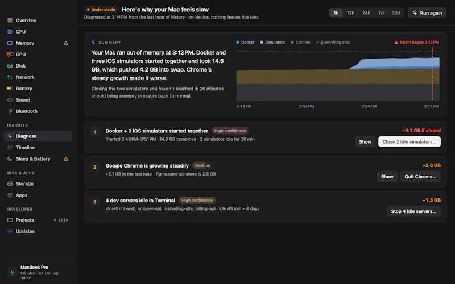Click the Sleep & Battery moon icon

[10, 159]
